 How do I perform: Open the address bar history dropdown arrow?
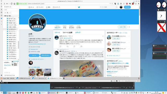coord(110,4)
